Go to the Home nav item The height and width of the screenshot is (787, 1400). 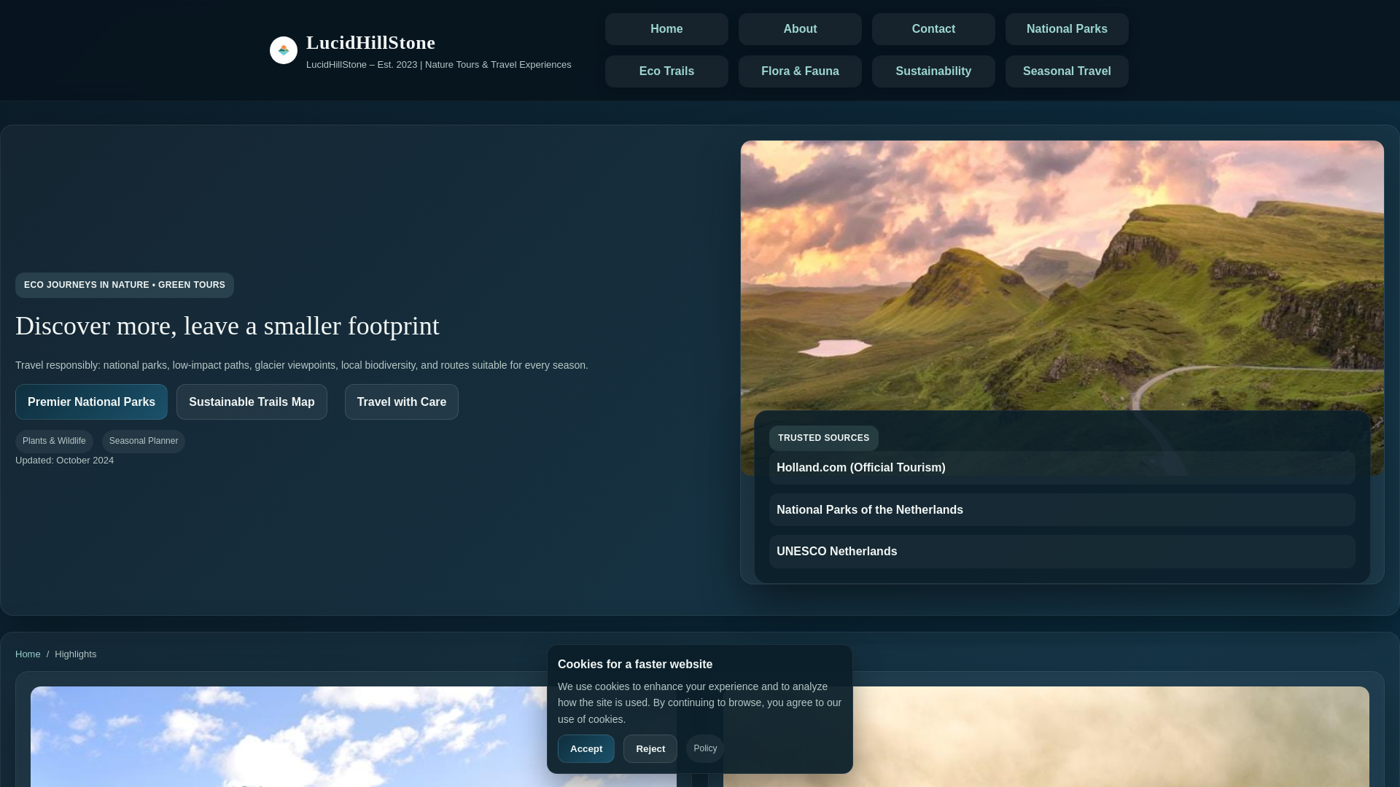coord(666,29)
